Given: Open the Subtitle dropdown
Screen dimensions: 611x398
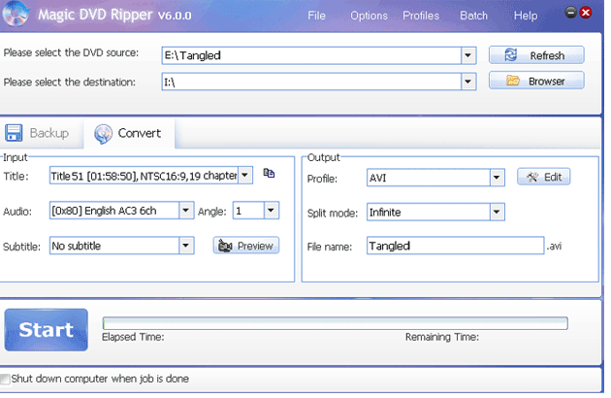Looking at the screenshot, I should 186,246.
